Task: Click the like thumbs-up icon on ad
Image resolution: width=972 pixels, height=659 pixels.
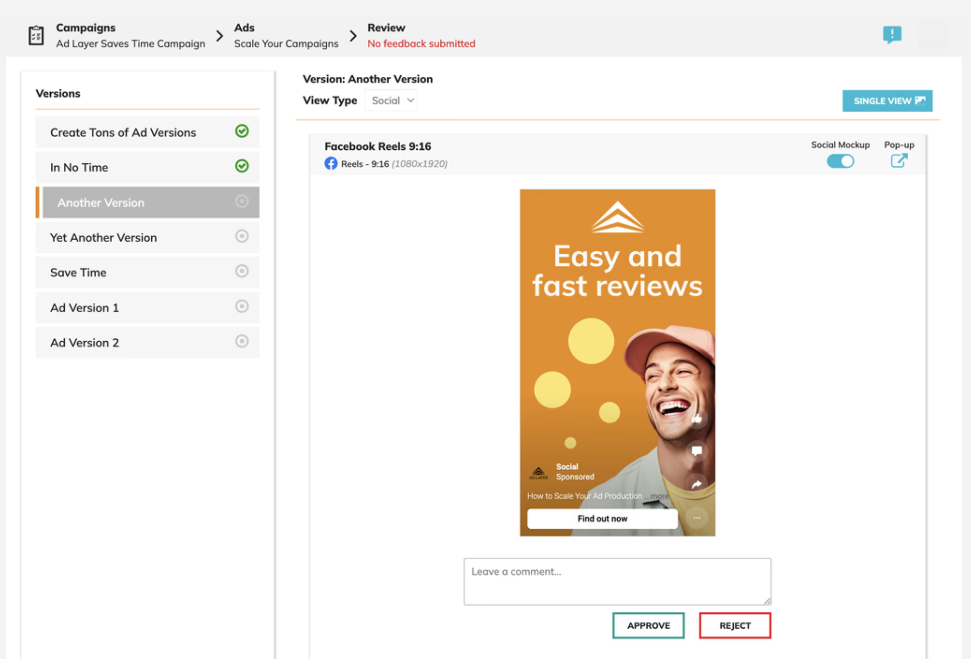Action: click(x=696, y=419)
